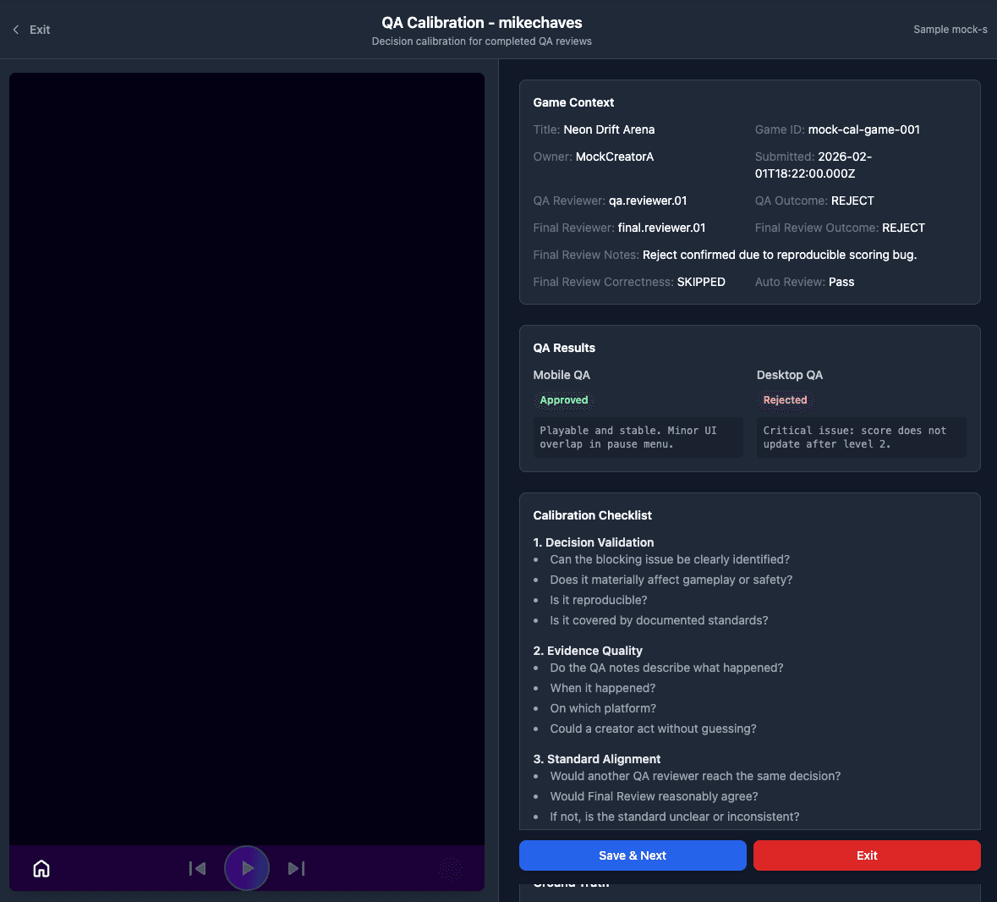Click the green Approved badge
Screen dimensions: 997x902
[x=564, y=400]
